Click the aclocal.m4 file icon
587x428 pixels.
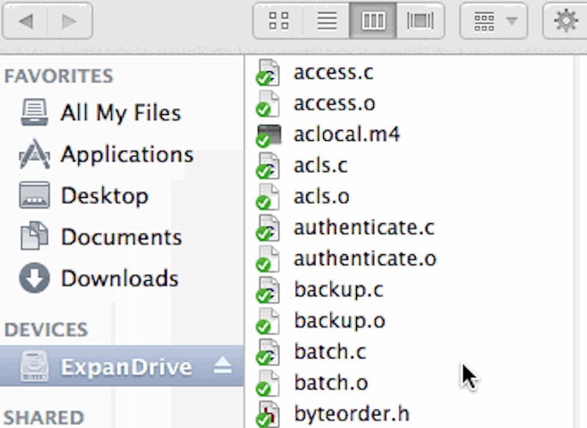tap(268, 135)
